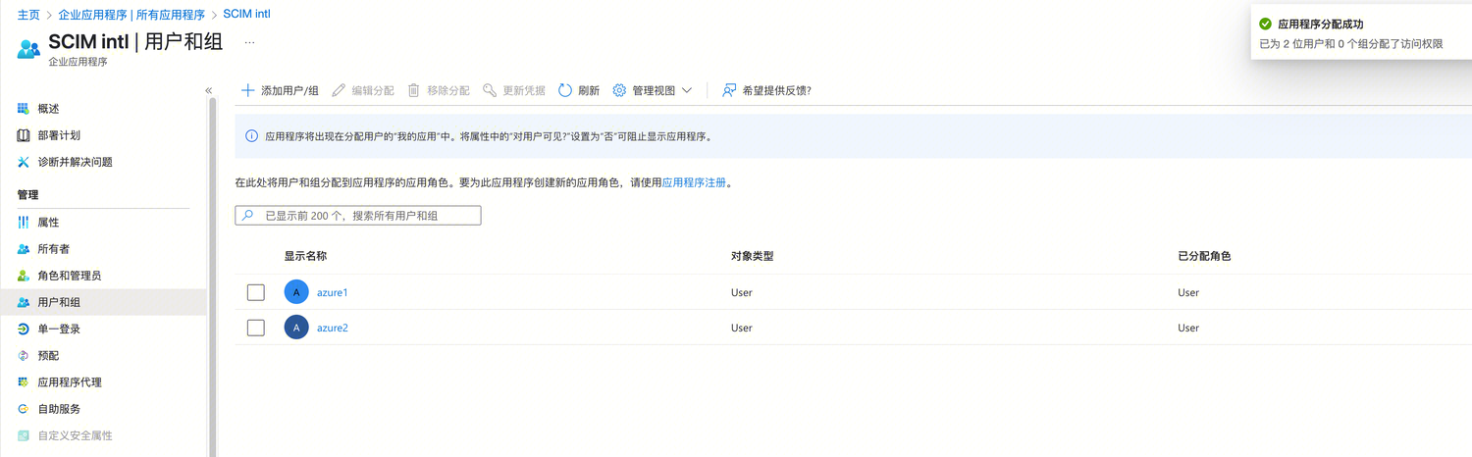1472x457 pixels.
Task: Click the Owners (所有者) sidebar icon
Action: point(24,249)
